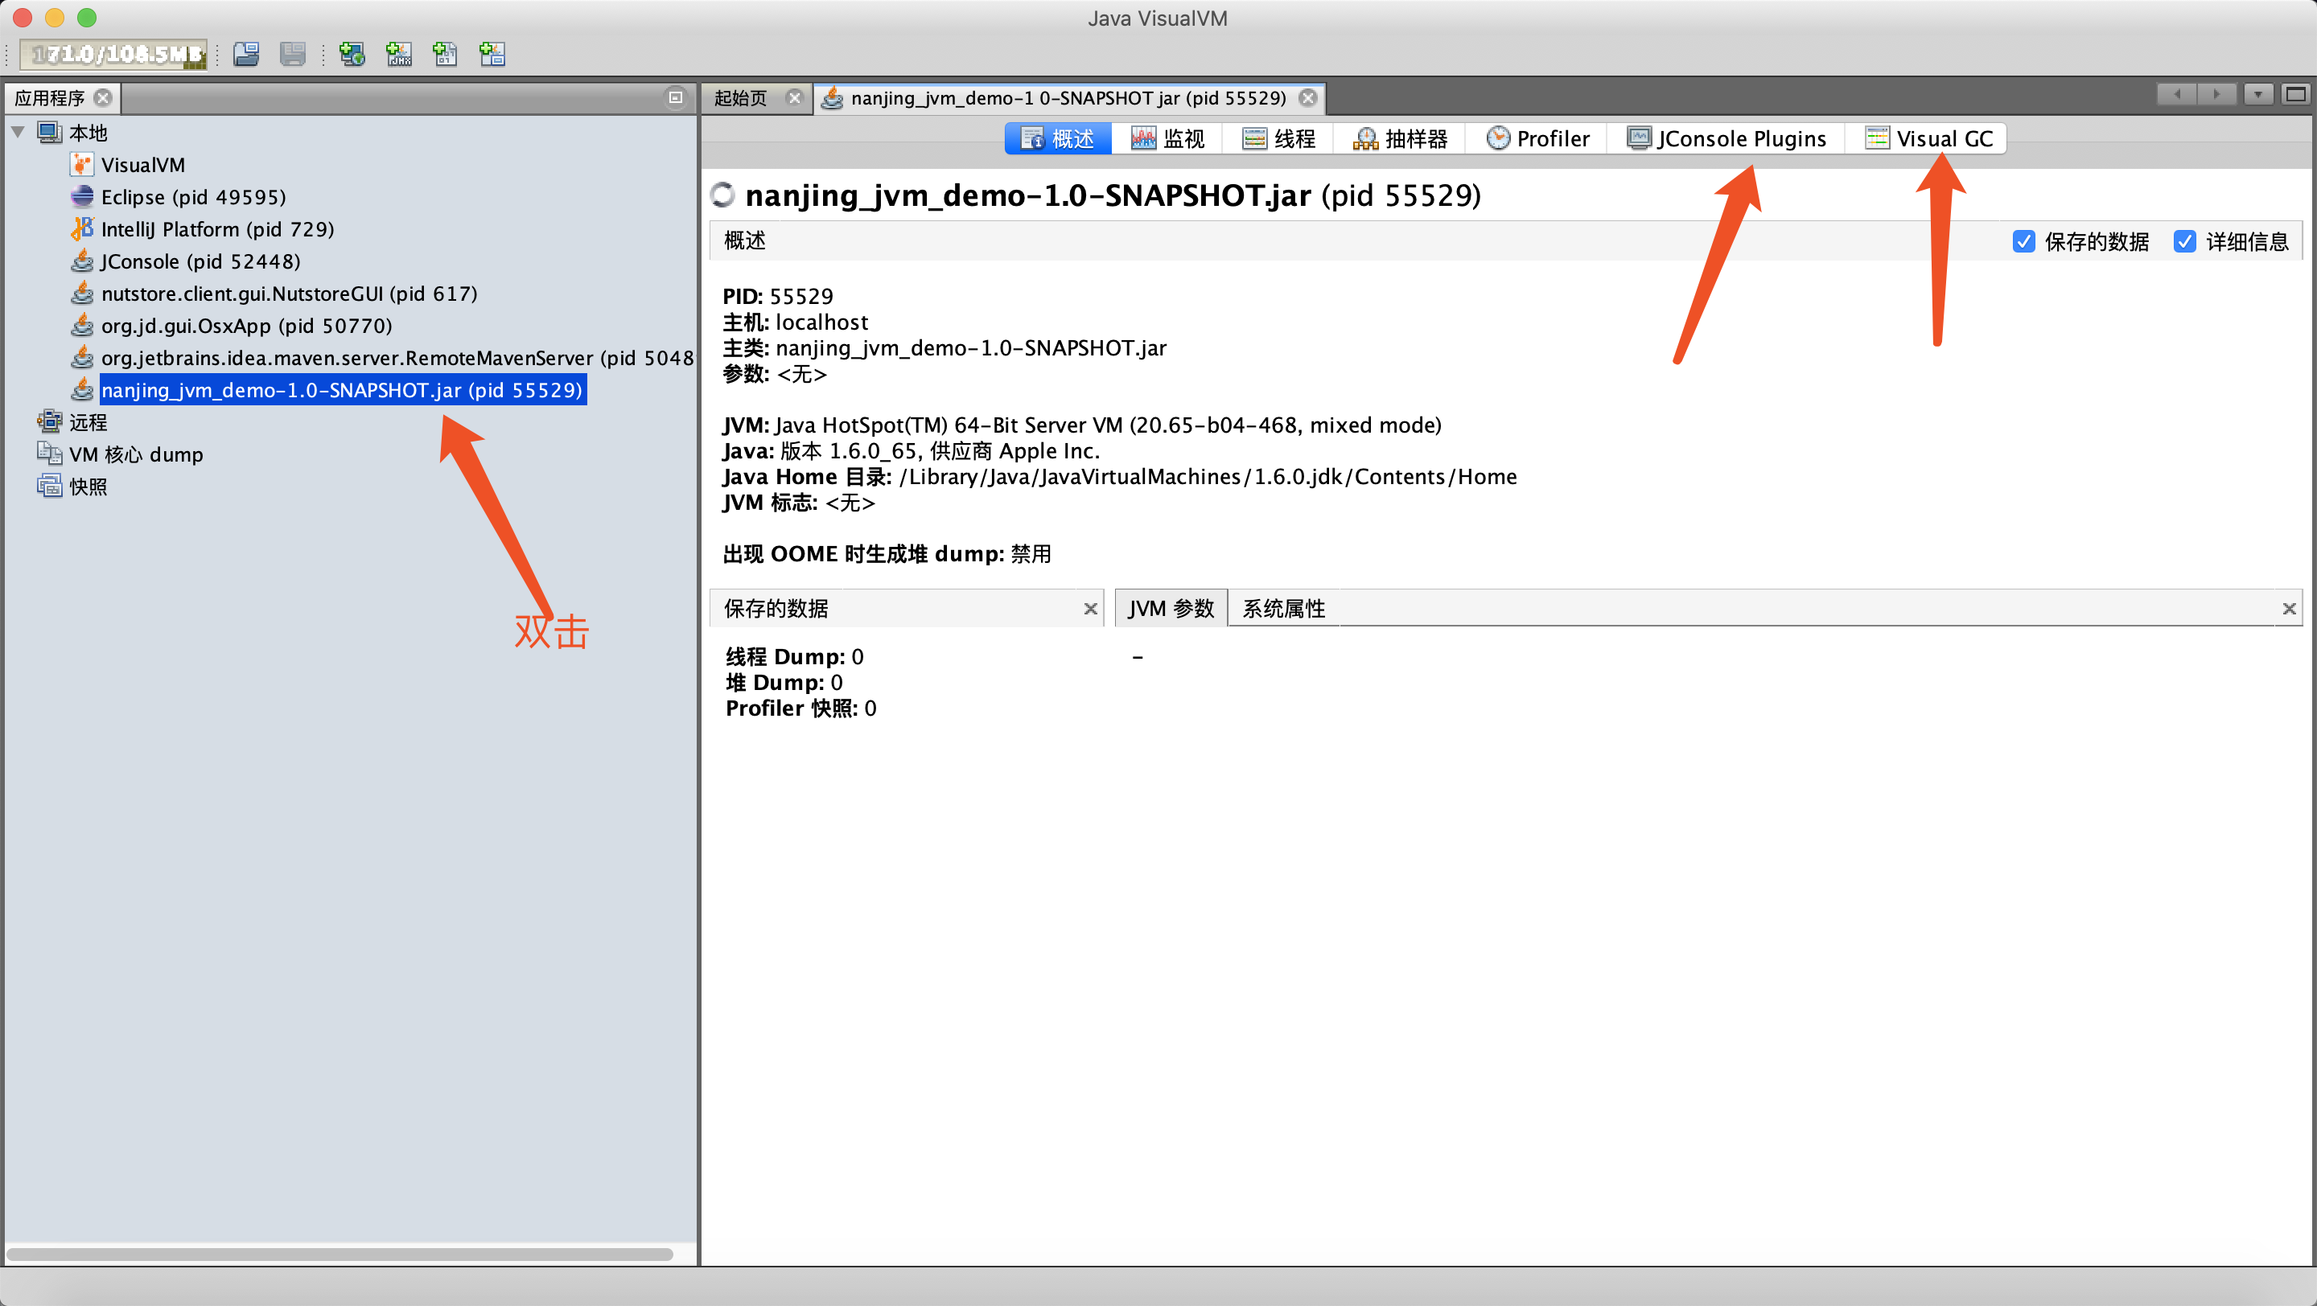
Task: Close the 保存的数据 section
Action: pyautogui.click(x=1090, y=609)
